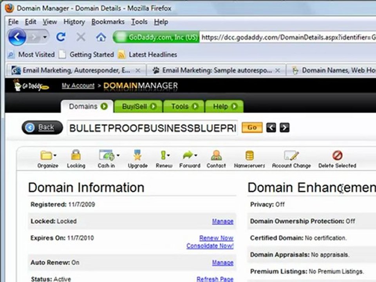Open the Edit menu
This screenshot has height=282, width=376.
(x=31, y=22)
